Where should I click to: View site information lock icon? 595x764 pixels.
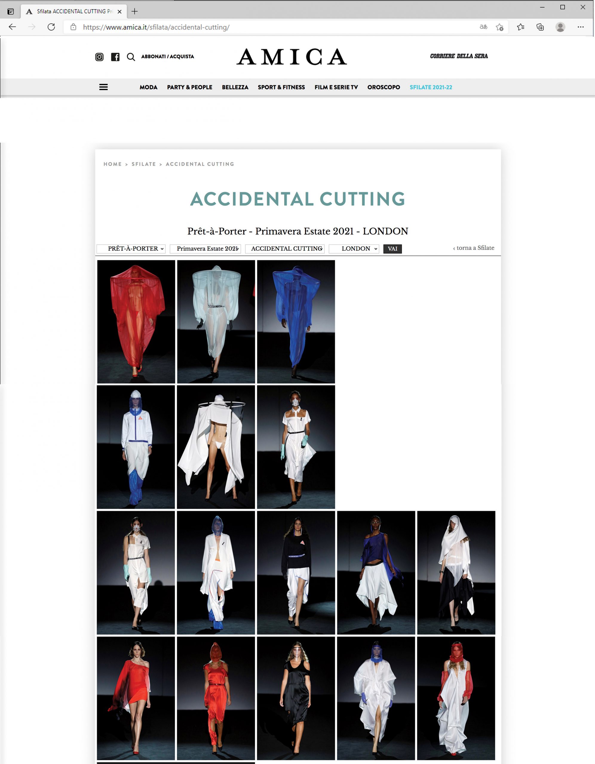(x=73, y=27)
